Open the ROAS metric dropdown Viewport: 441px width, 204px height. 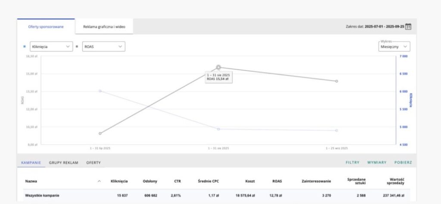103,47
